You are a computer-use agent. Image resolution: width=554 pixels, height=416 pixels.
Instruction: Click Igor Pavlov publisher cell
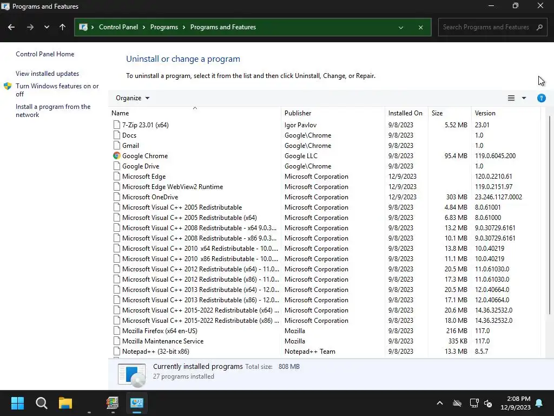[x=300, y=125]
